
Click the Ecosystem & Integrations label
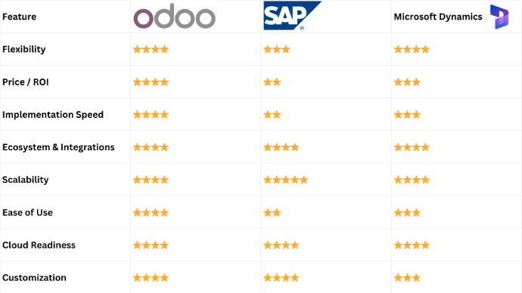58,147
